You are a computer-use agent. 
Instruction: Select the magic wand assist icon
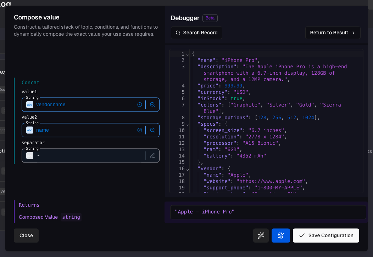point(261,235)
